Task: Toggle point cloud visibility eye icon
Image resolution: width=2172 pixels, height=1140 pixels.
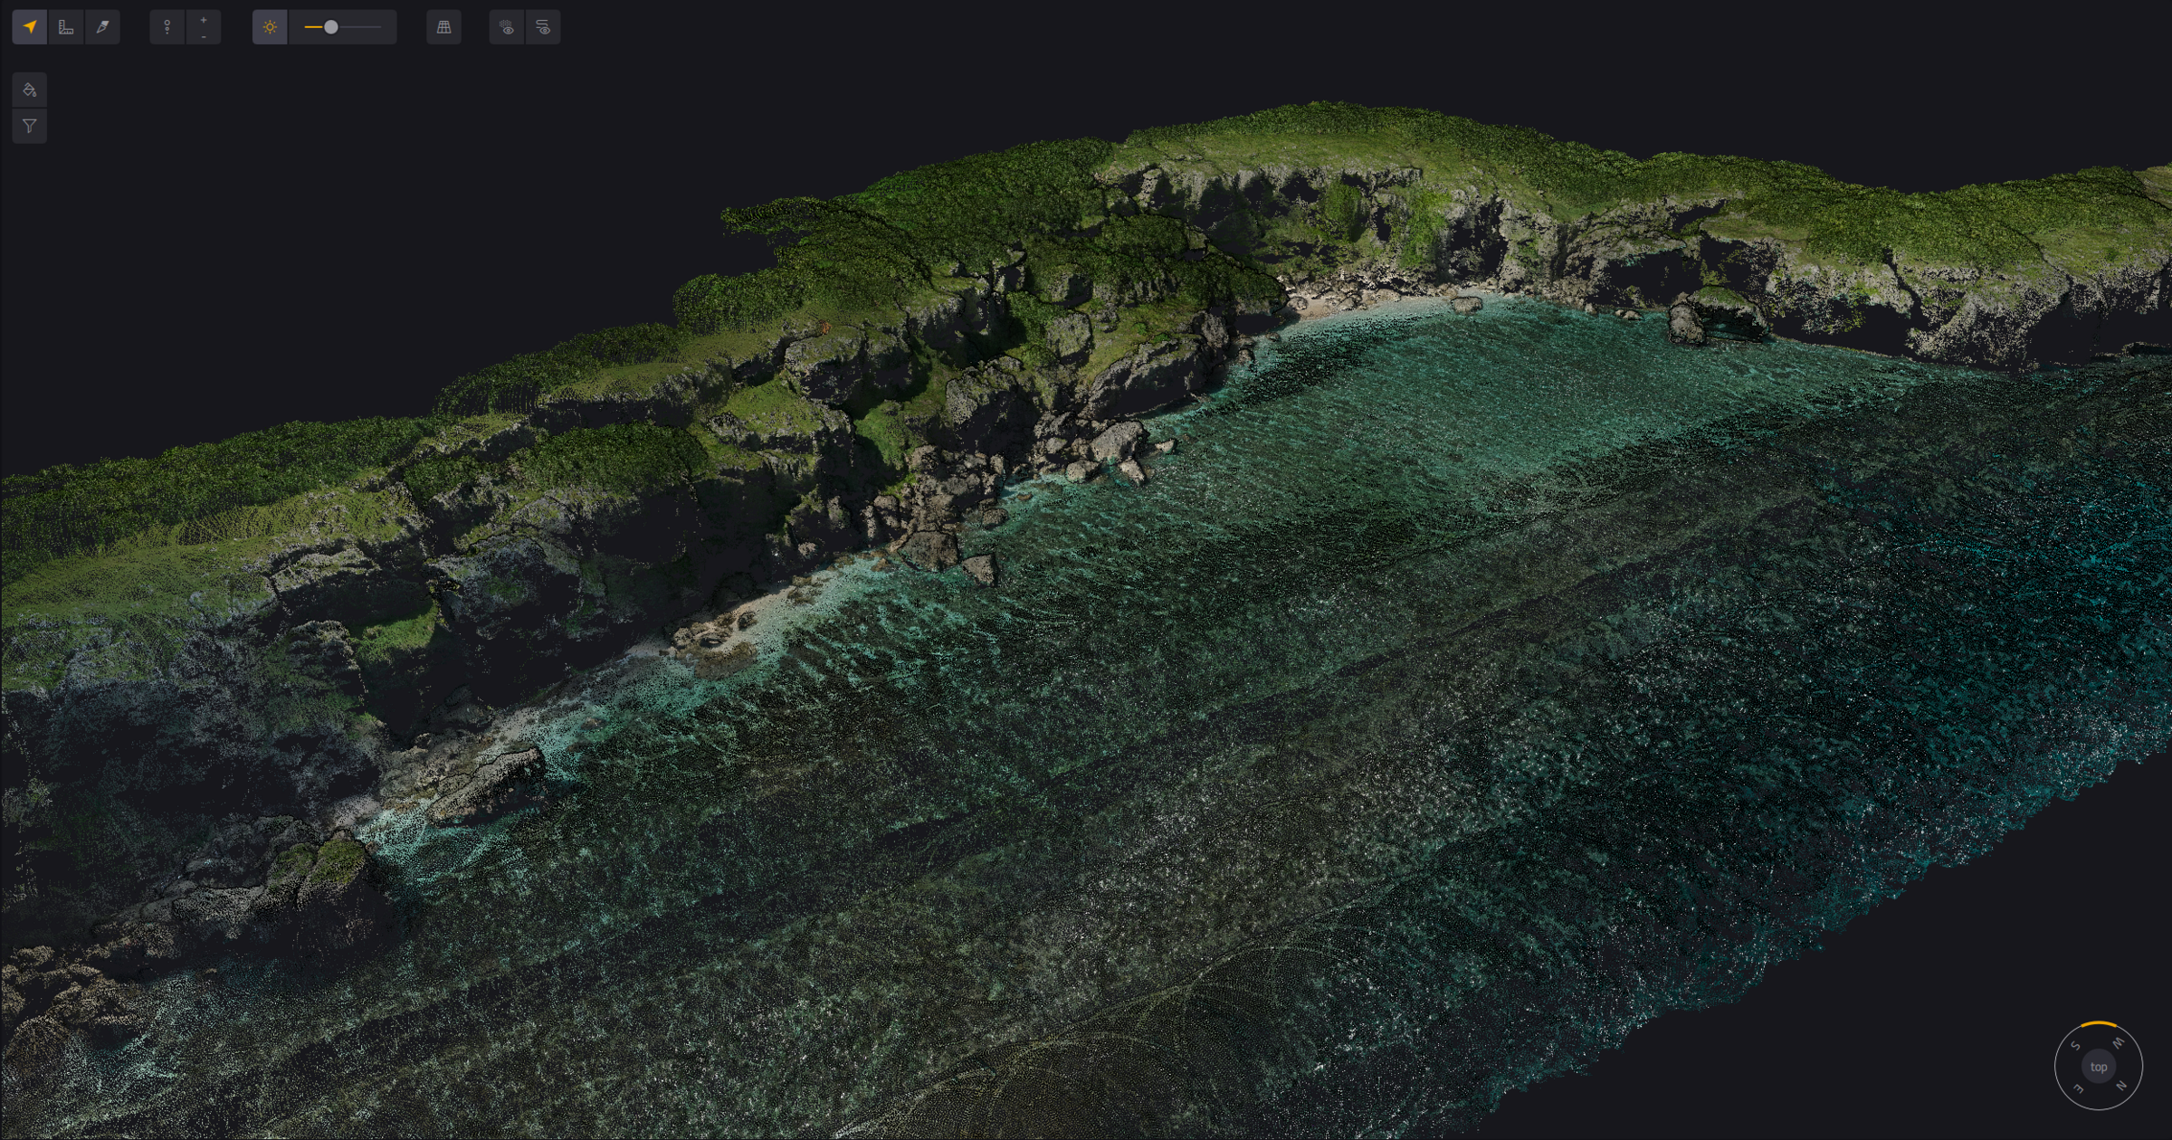Action: pos(507,27)
